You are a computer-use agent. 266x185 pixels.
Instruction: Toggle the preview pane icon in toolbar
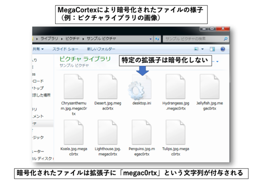pos(212,49)
